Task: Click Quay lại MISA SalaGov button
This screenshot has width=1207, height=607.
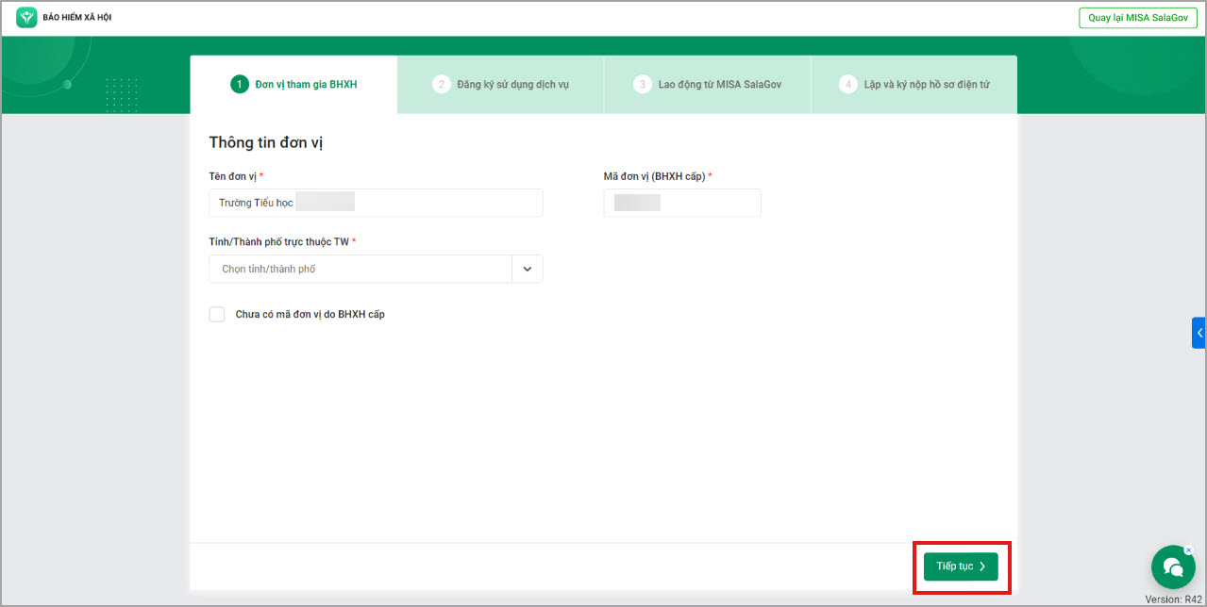Action: pos(1136,18)
